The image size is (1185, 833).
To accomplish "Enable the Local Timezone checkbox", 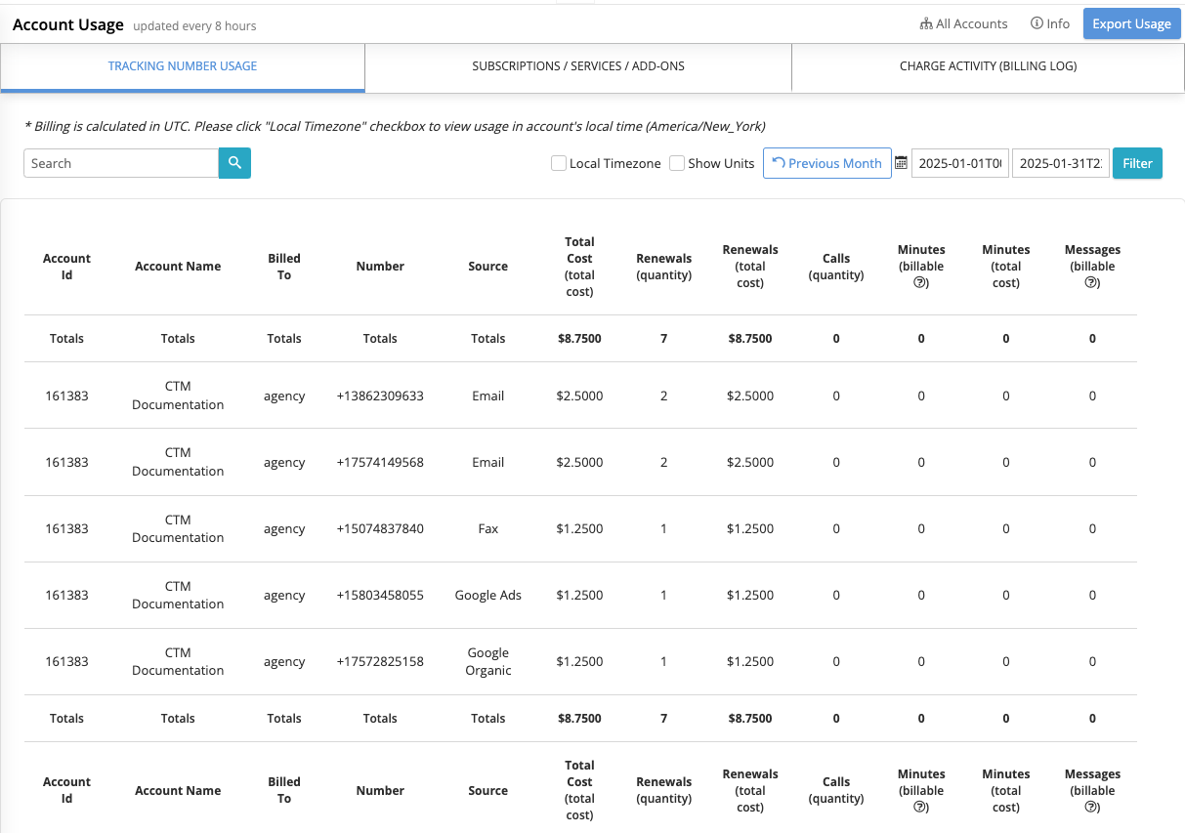I will [559, 163].
